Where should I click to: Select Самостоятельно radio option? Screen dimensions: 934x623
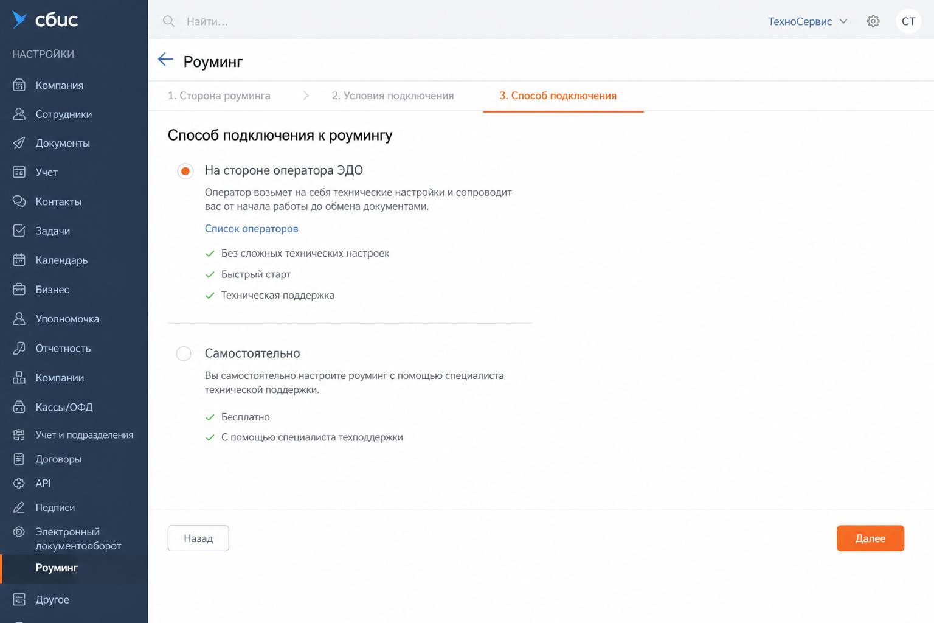point(184,353)
